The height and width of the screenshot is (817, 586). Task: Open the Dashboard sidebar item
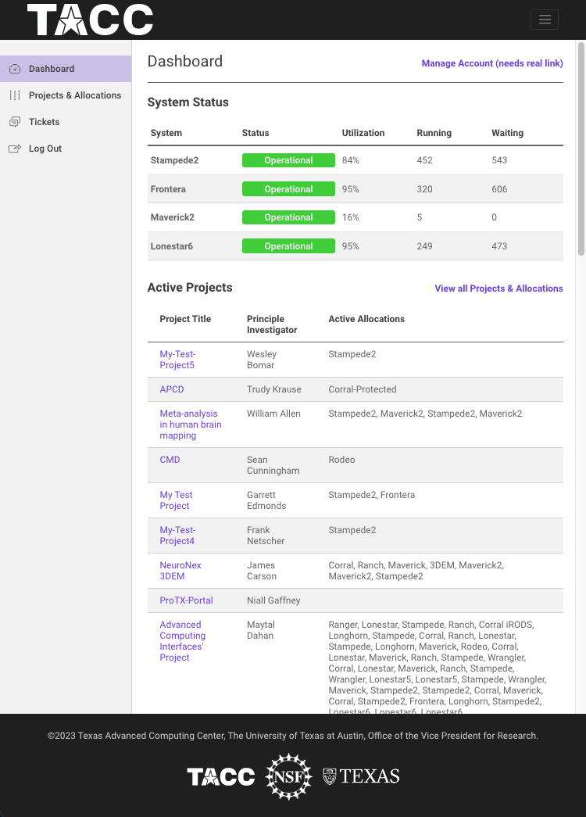pyautogui.click(x=66, y=69)
